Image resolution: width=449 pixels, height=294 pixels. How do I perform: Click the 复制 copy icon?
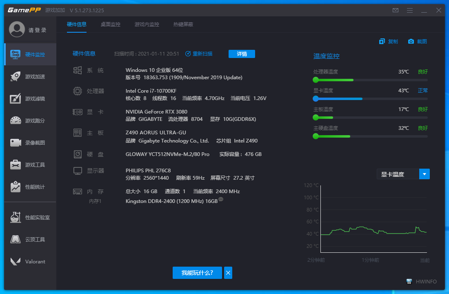pyautogui.click(x=382, y=42)
